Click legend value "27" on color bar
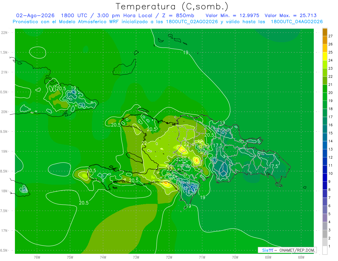 (x=330, y=36)
